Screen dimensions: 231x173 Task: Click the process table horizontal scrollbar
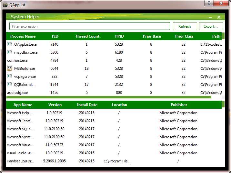[109, 97]
